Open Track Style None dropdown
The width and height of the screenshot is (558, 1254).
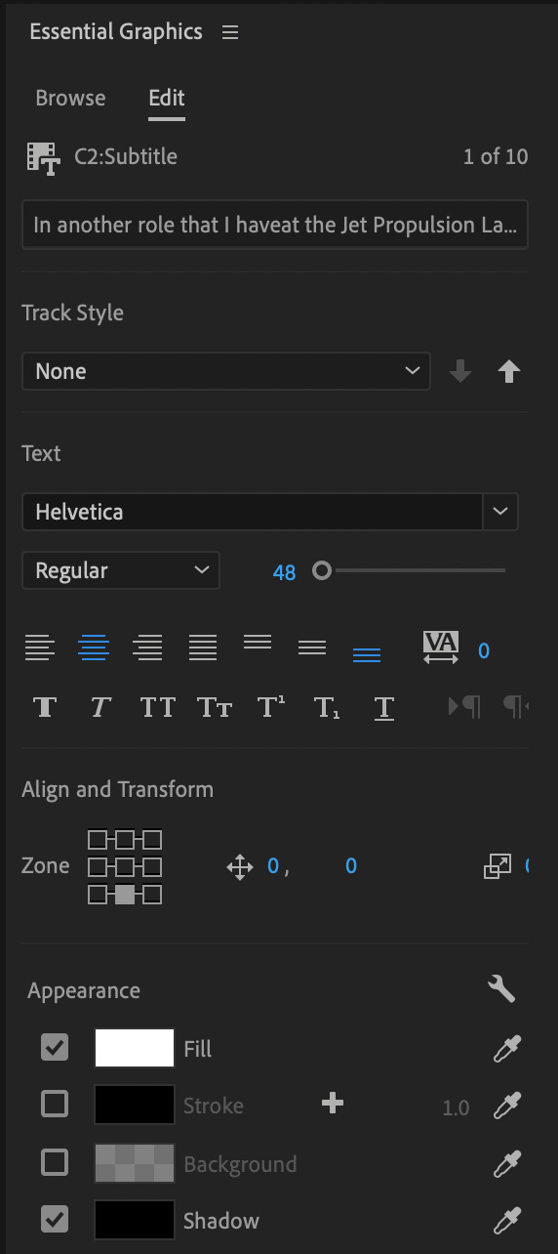point(226,371)
